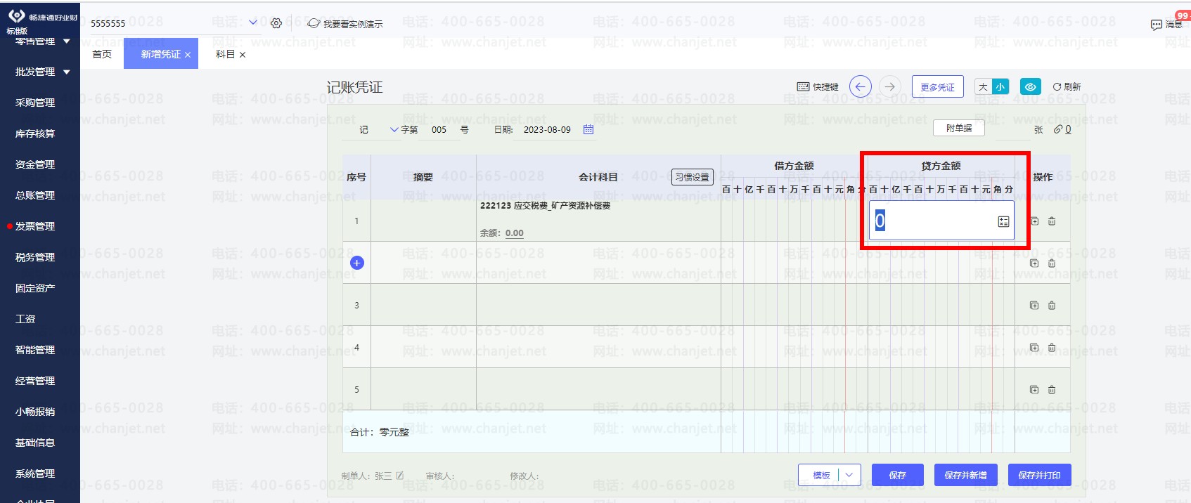Viewport: 1191px width, 503px height.
Task: Click the insert-row icon in row 1
Action: pos(1034,221)
